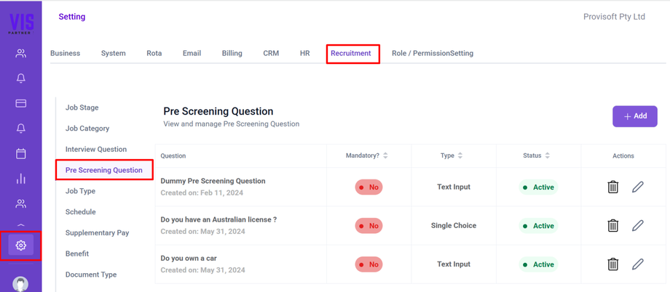Switch to the Billing tab
This screenshot has height=292, width=670.
coord(232,53)
